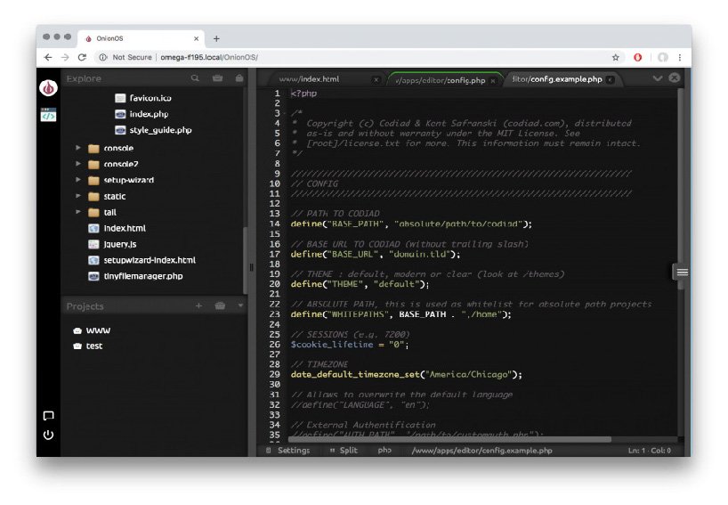Click the tail folder icon
Screen dimensions: 728x505
coord(93,212)
